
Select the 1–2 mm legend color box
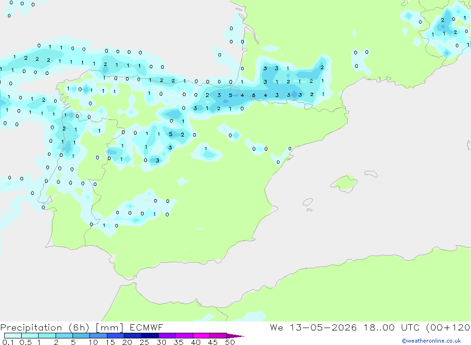point(47,336)
